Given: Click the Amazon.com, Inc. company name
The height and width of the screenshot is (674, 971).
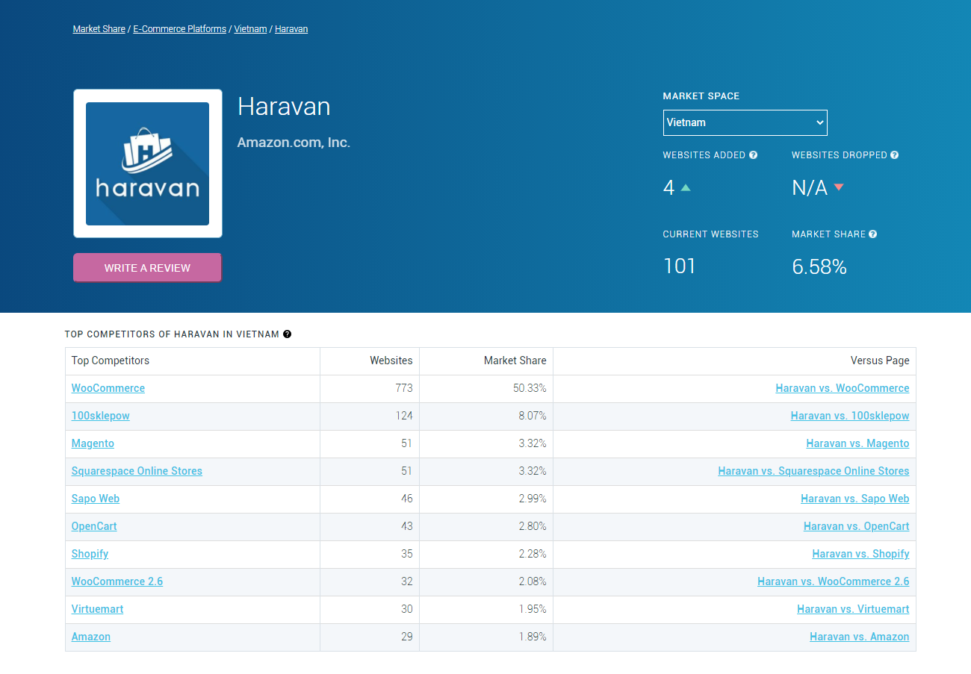Looking at the screenshot, I should click(x=294, y=142).
